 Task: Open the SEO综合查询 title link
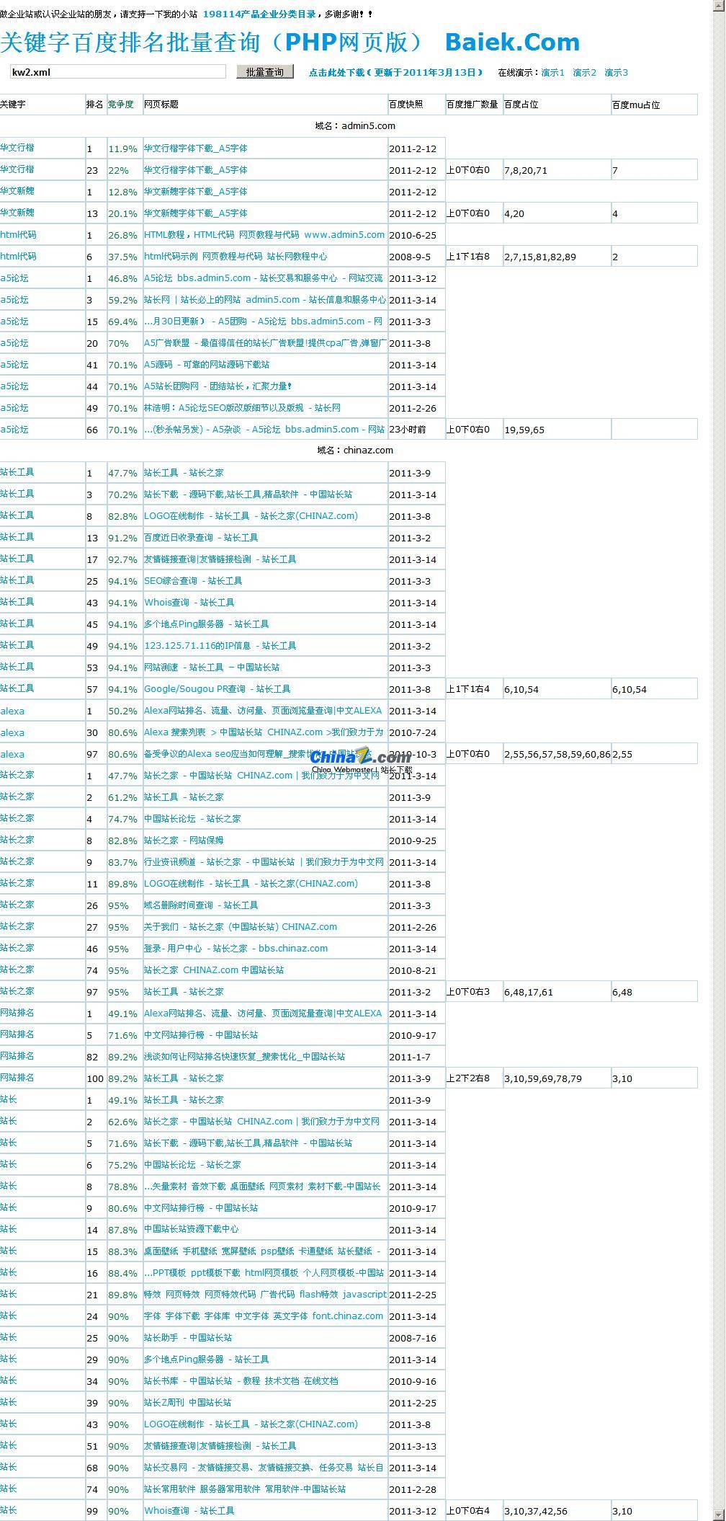click(x=193, y=581)
